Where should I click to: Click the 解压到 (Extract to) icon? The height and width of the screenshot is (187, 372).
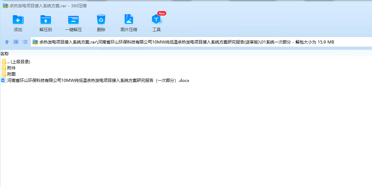[x=46, y=20]
